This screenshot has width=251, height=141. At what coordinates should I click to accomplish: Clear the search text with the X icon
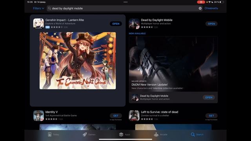click(x=200, y=8)
